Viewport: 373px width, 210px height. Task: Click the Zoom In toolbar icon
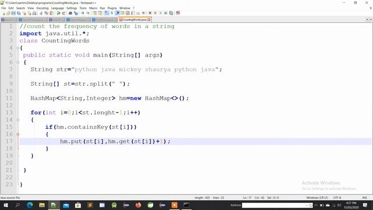coord(82,13)
